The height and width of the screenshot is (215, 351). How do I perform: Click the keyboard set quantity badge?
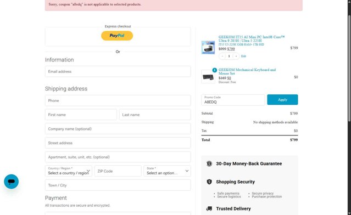click(x=214, y=70)
